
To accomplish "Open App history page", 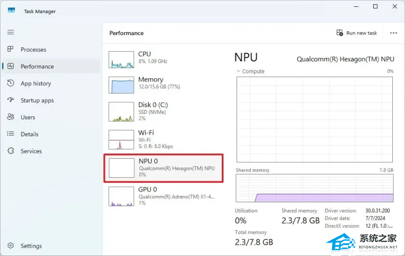I will tap(51, 83).
